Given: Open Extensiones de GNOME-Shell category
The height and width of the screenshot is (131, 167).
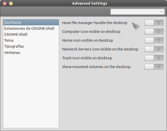Looking at the screenshot, I should pyautogui.click(x=29, y=28).
